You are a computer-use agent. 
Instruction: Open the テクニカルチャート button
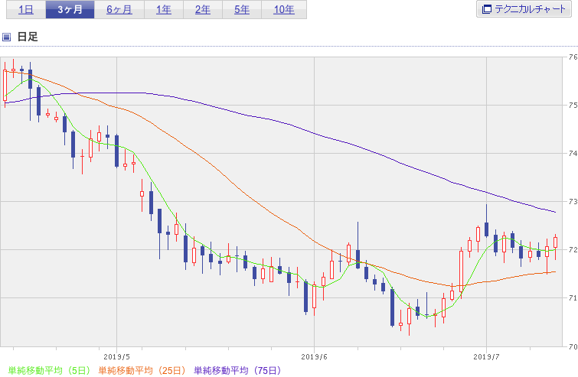coord(524,9)
